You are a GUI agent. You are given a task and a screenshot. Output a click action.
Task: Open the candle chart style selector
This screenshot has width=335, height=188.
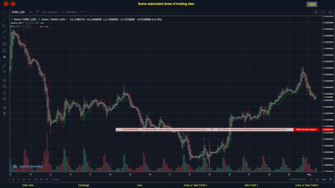[x=37, y=12]
